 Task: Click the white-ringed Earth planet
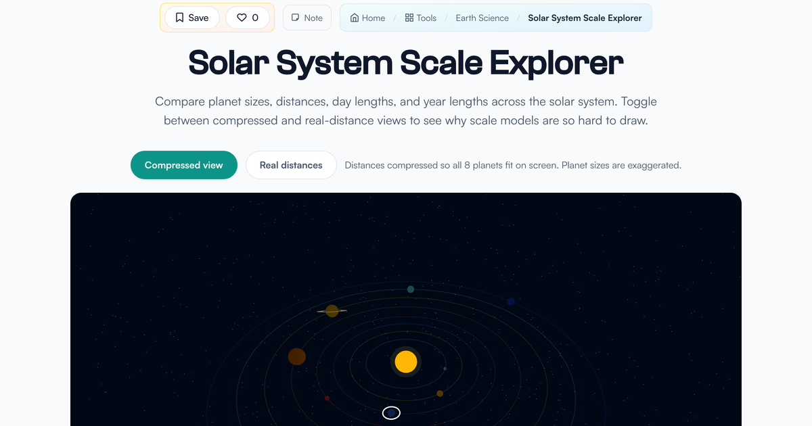click(391, 412)
